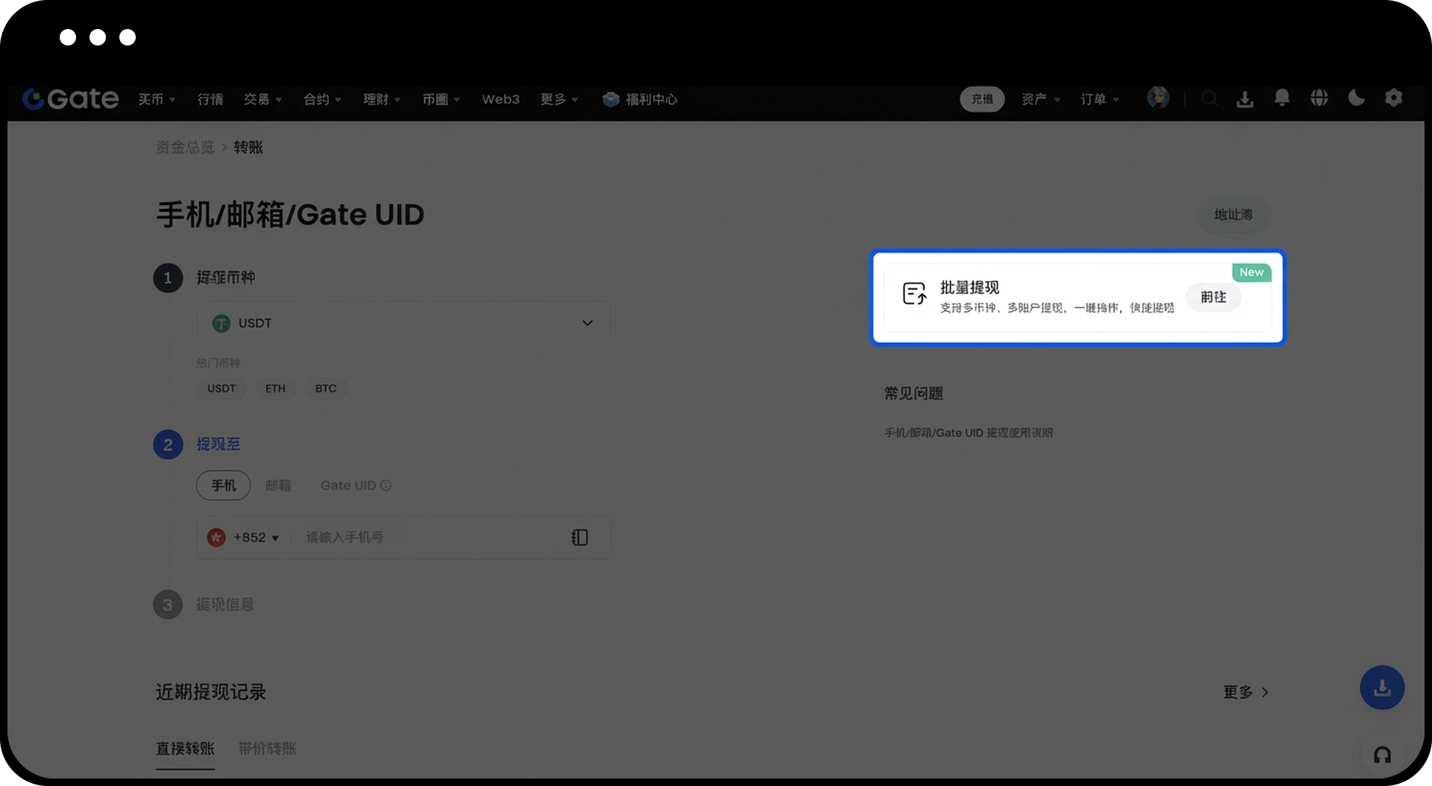Click the 前往 button for batch withdrawal
The height and width of the screenshot is (786, 1432).
[1213, 297]
